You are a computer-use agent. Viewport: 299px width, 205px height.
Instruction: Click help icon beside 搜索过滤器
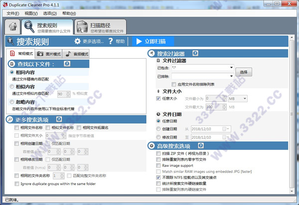point(195,53)
